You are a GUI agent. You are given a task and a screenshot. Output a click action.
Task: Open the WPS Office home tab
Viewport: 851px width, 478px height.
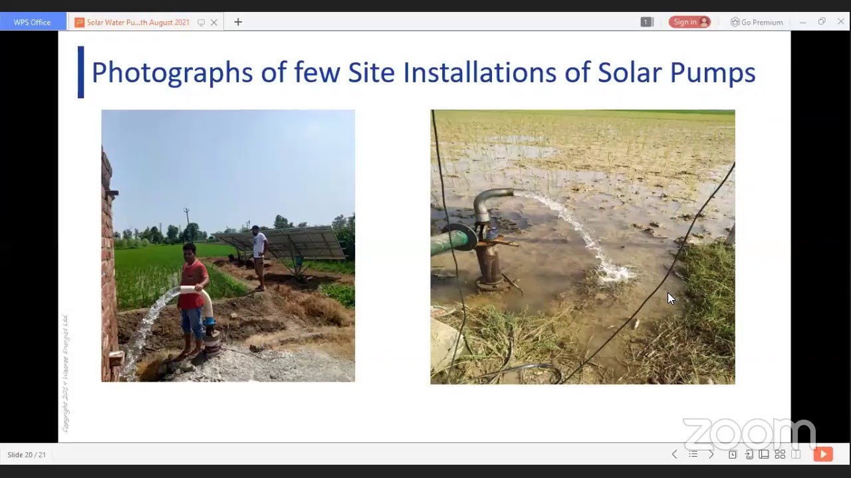[33, 22]
